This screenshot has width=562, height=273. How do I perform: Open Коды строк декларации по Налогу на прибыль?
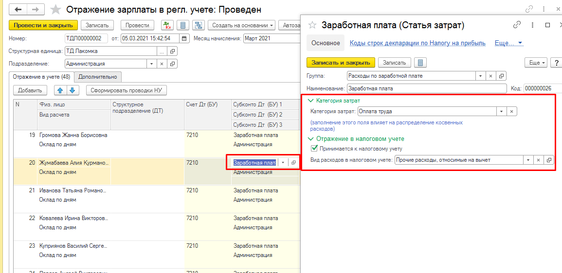tap(417, 43)
